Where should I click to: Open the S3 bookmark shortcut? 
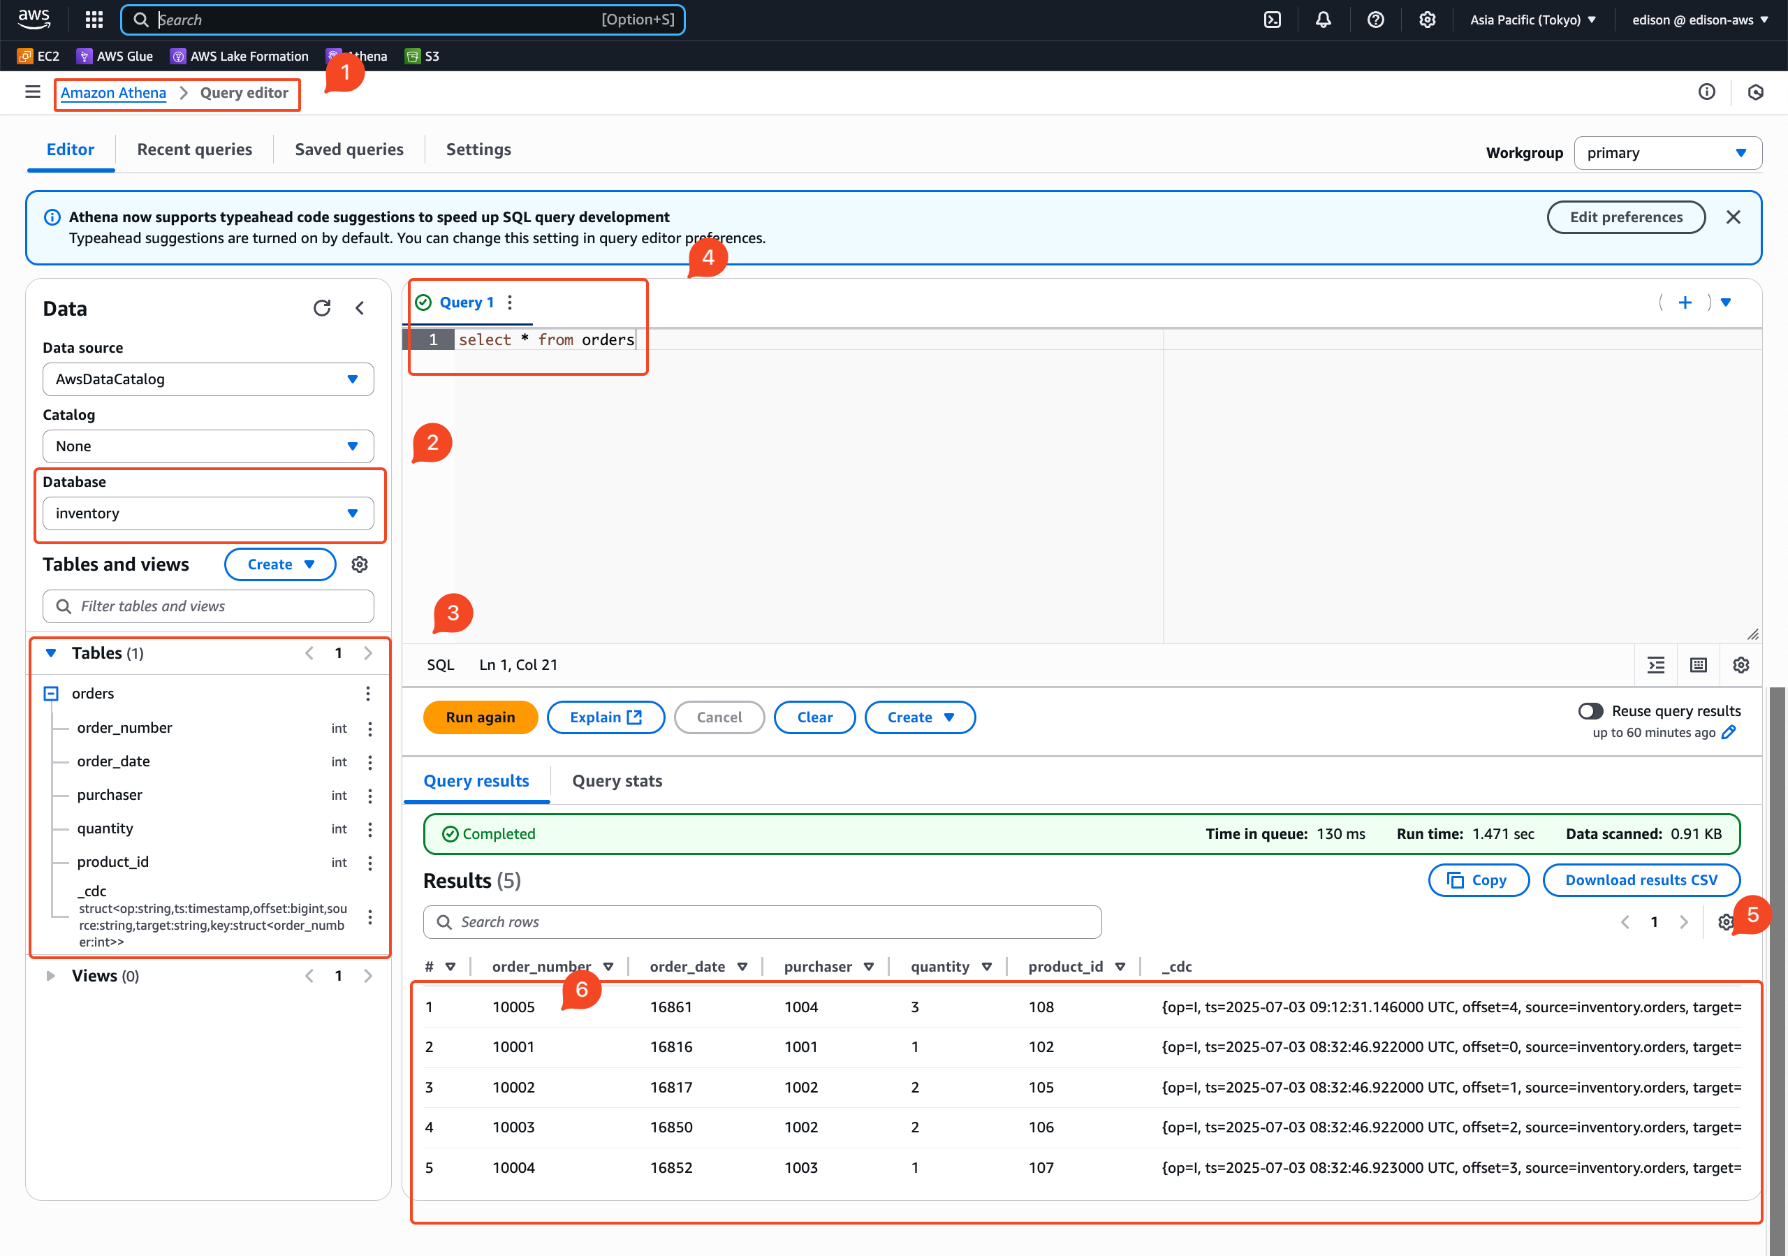pos(422,56)
